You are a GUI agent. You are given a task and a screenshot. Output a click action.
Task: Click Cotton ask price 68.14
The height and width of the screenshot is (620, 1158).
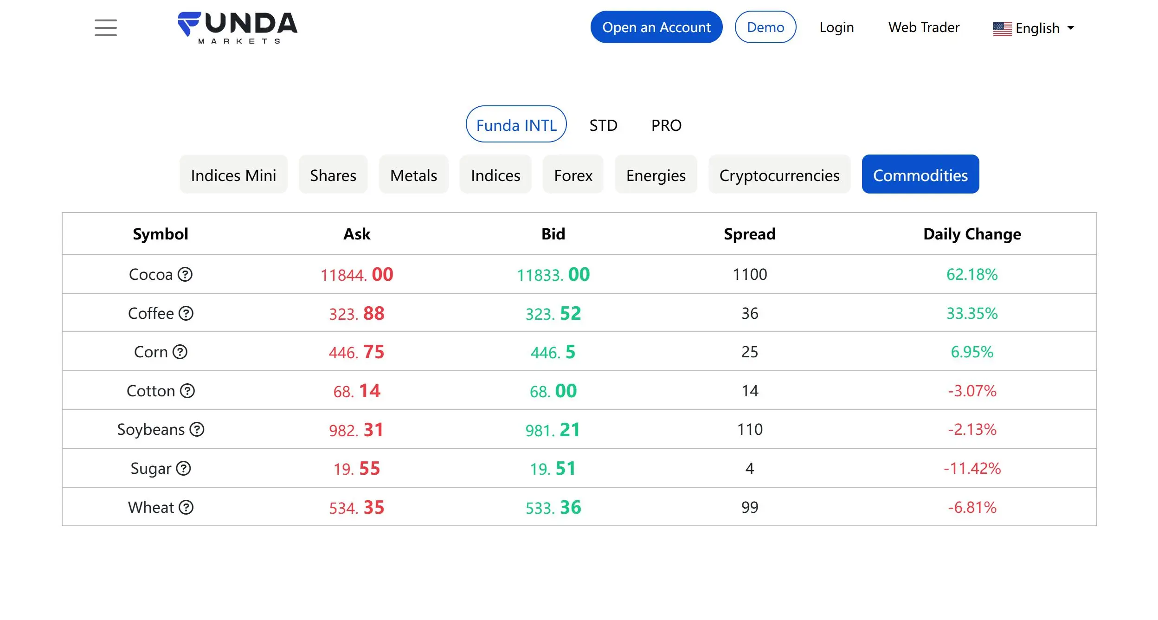(357, 391)
